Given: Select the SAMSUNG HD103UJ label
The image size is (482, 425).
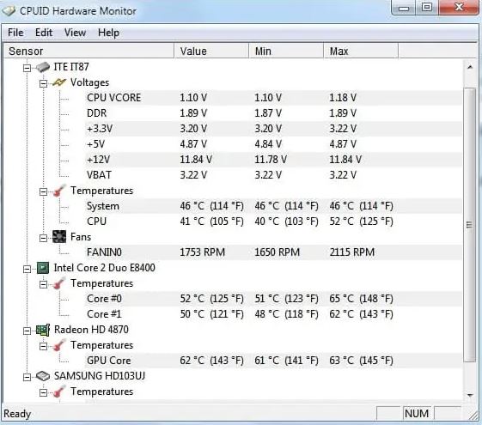Looking at the screenshot, I should (x=100, y=376).
